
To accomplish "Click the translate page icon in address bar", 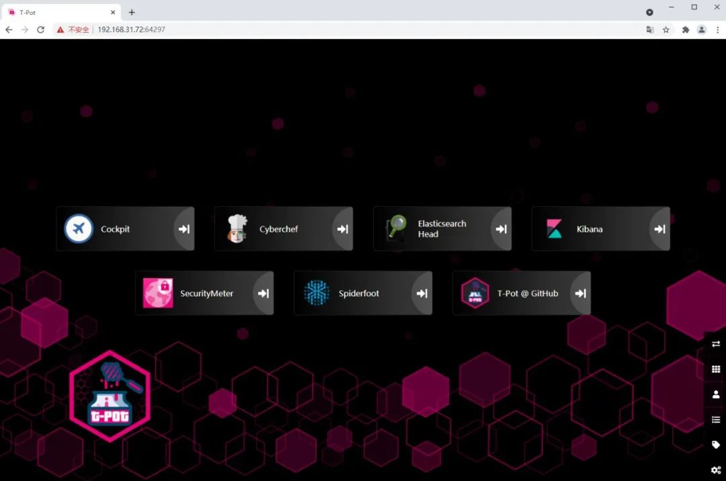I will pos(650,30).
